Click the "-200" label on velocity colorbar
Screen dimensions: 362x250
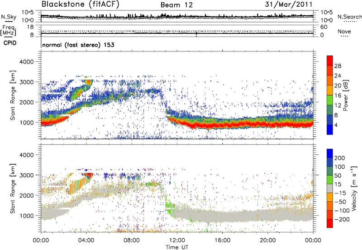tap(342, 219)
